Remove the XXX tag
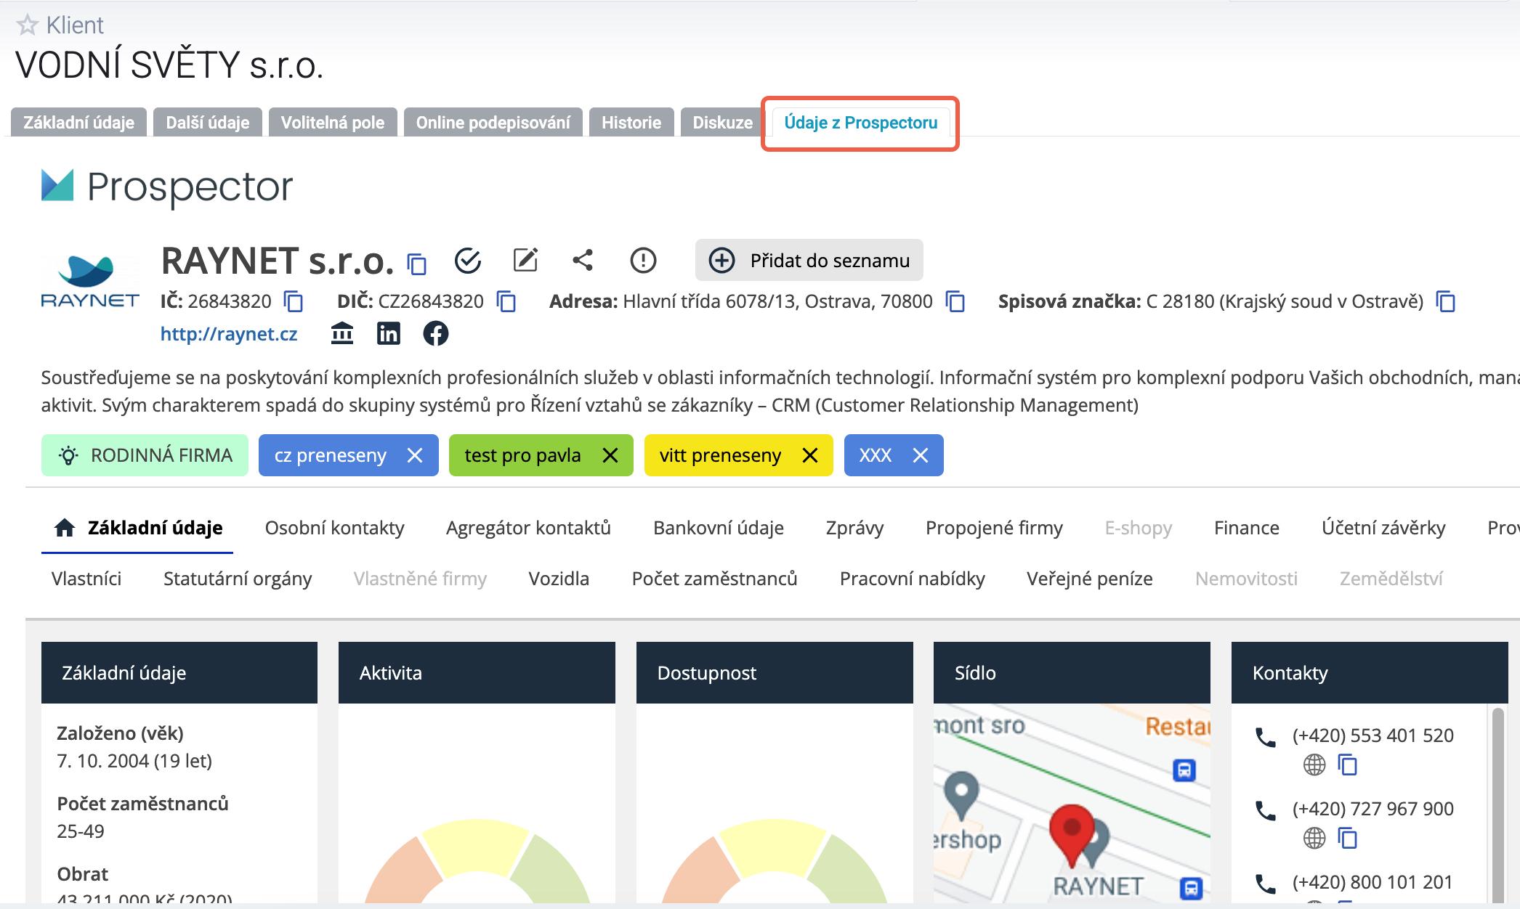This screenshot has width=1520, height=909. (x=921, y=455)
